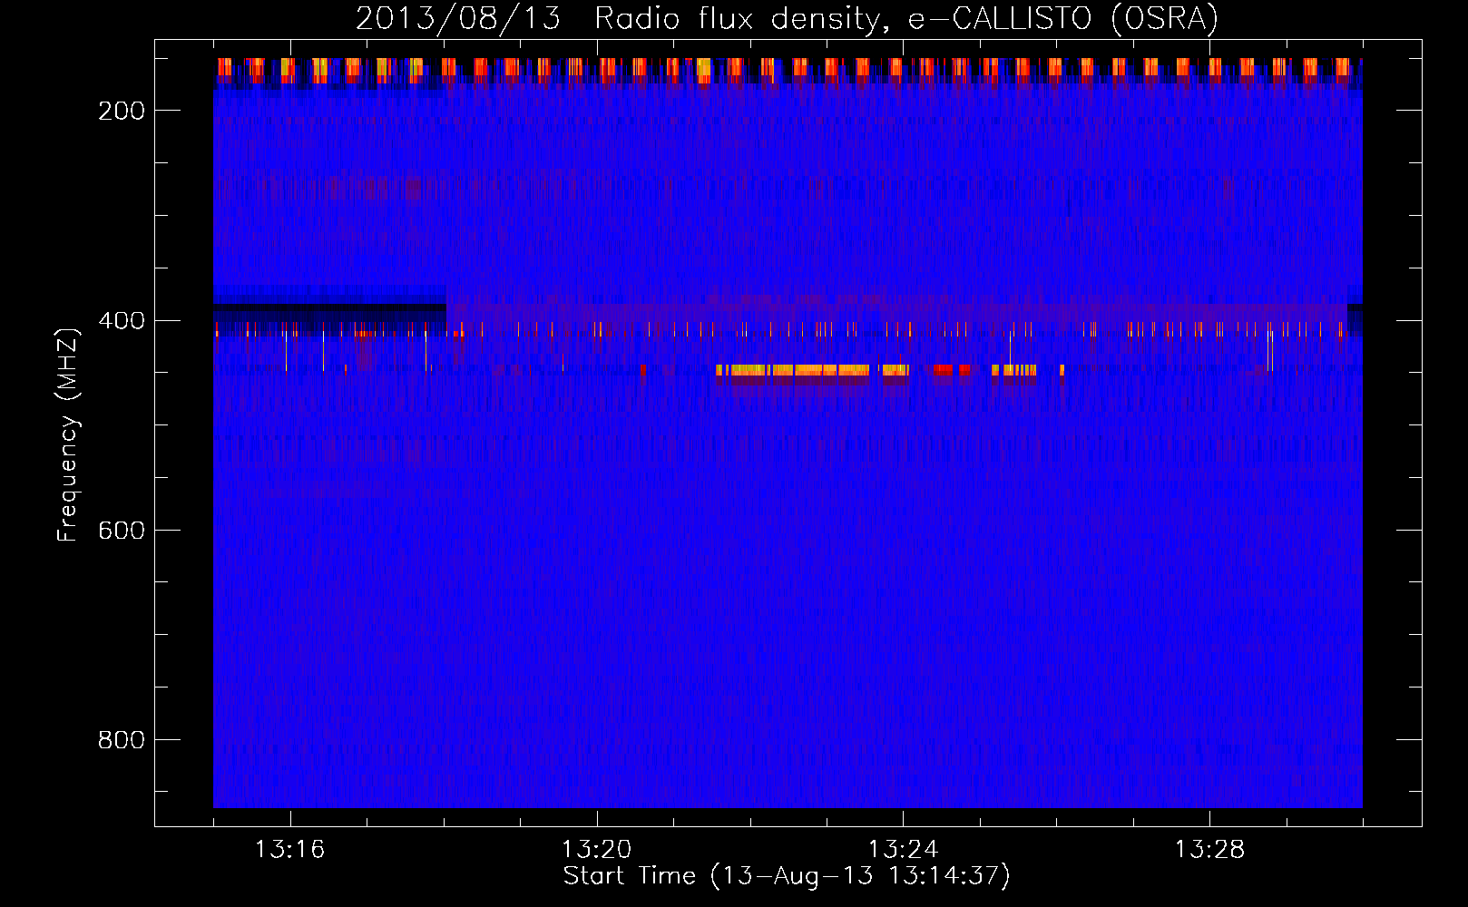Viewport: 1468px width, 907px height.
Task: Click the 'Frequency (MHZ)' y-axis label
Action: pos(68,435)
